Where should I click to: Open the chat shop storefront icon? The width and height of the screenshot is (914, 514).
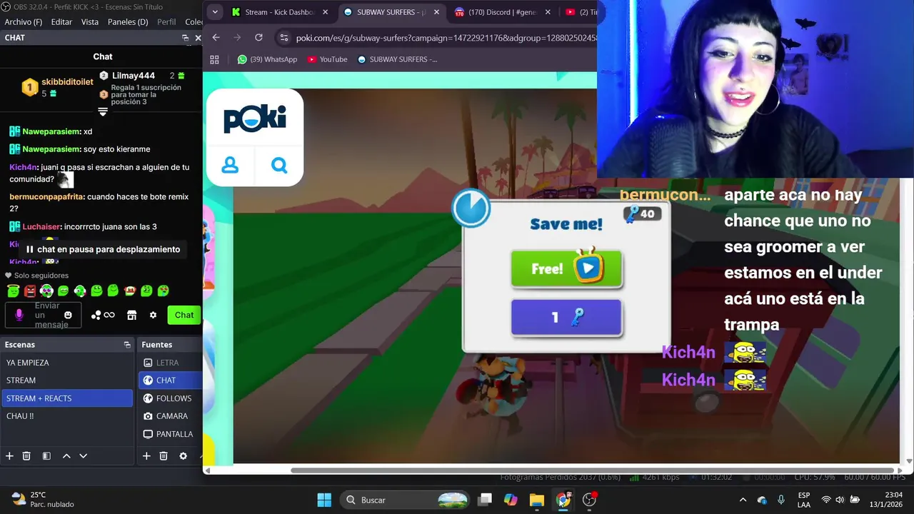131,315
